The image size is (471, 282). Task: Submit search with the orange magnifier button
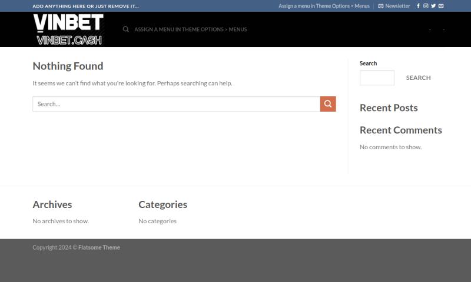(x=328, y=104)
